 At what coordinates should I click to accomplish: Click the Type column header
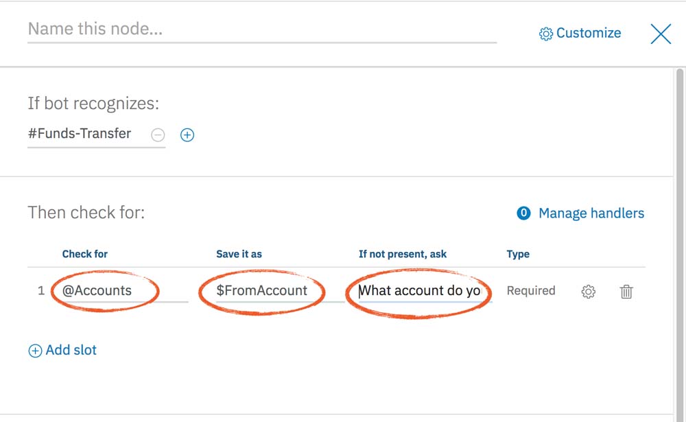point(518,254)
